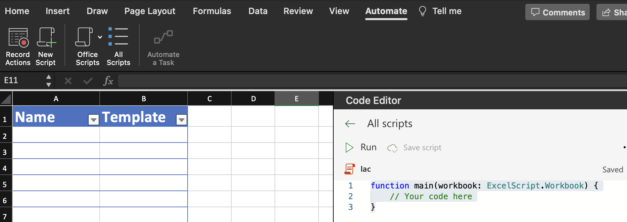Click the Saved status text

coord(613,169)
